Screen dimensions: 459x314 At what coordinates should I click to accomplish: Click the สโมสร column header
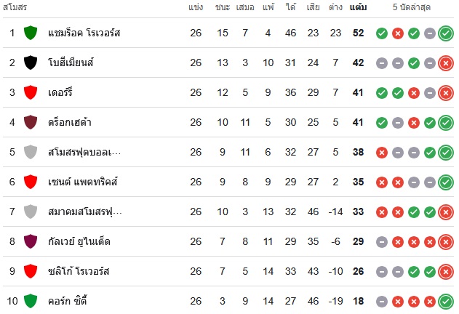pyautogui.click(x=15, y=7)
